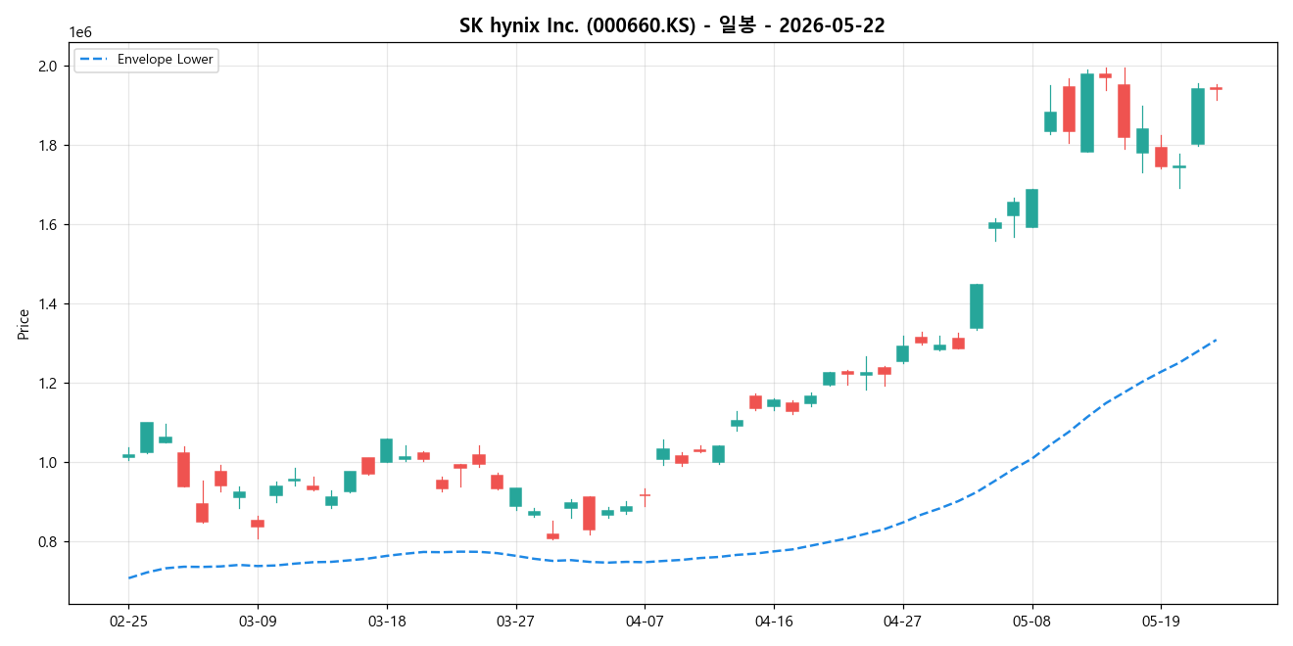Click the red candlestick above the 03-09 tick
The image size is (1293, 646).
pos(258,524)
